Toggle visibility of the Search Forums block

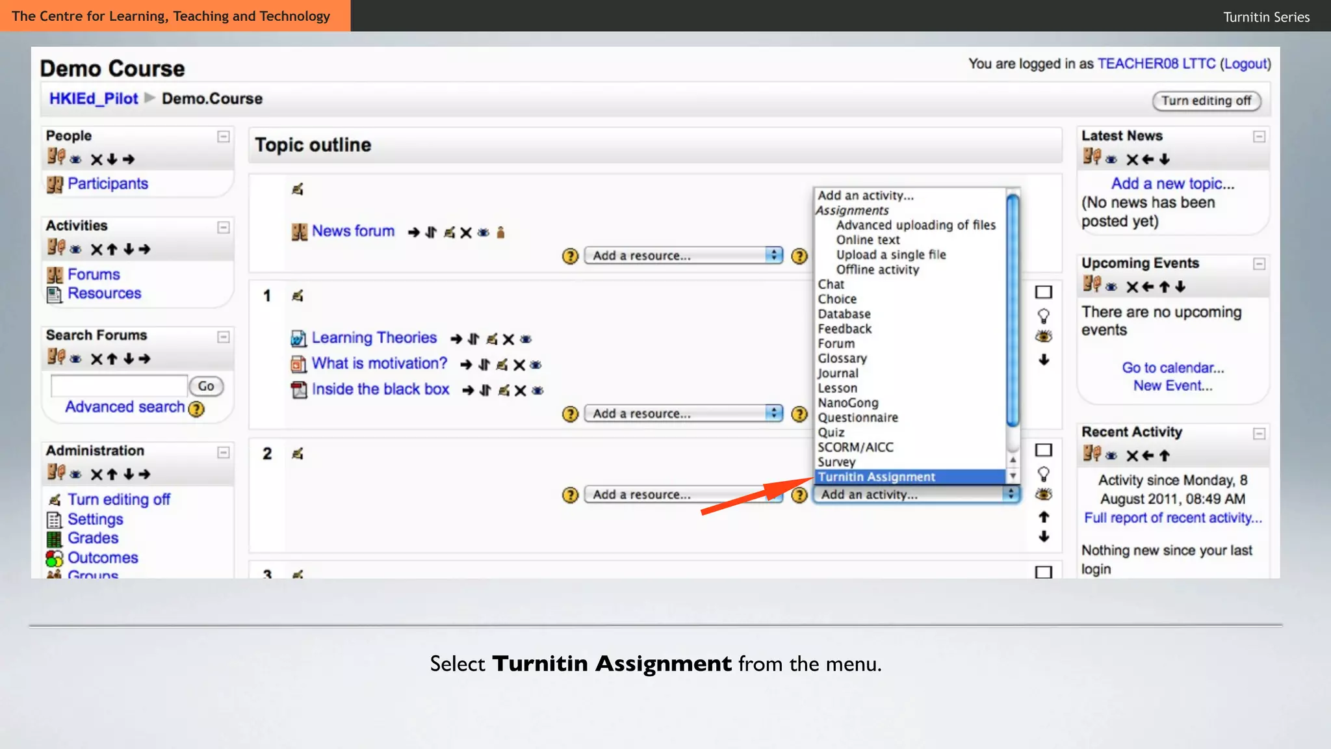[x=76, y=359]
